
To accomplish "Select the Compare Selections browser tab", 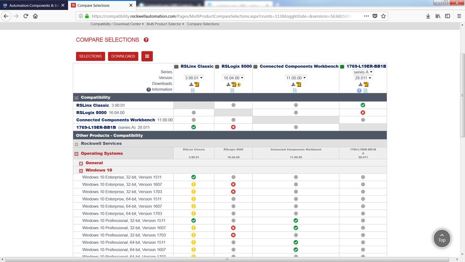I will [x=102, y=5].
